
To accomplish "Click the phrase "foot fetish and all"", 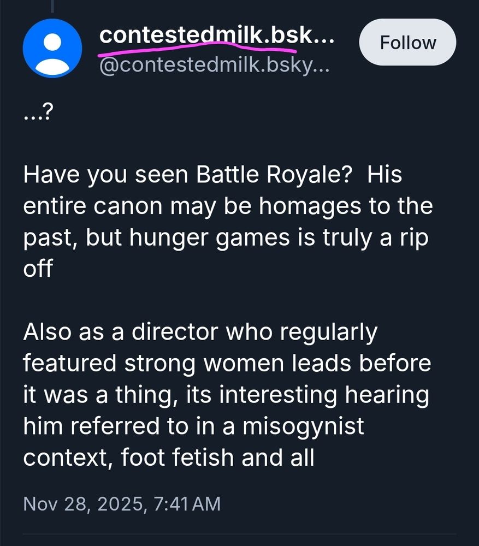I will click(217, 458).
